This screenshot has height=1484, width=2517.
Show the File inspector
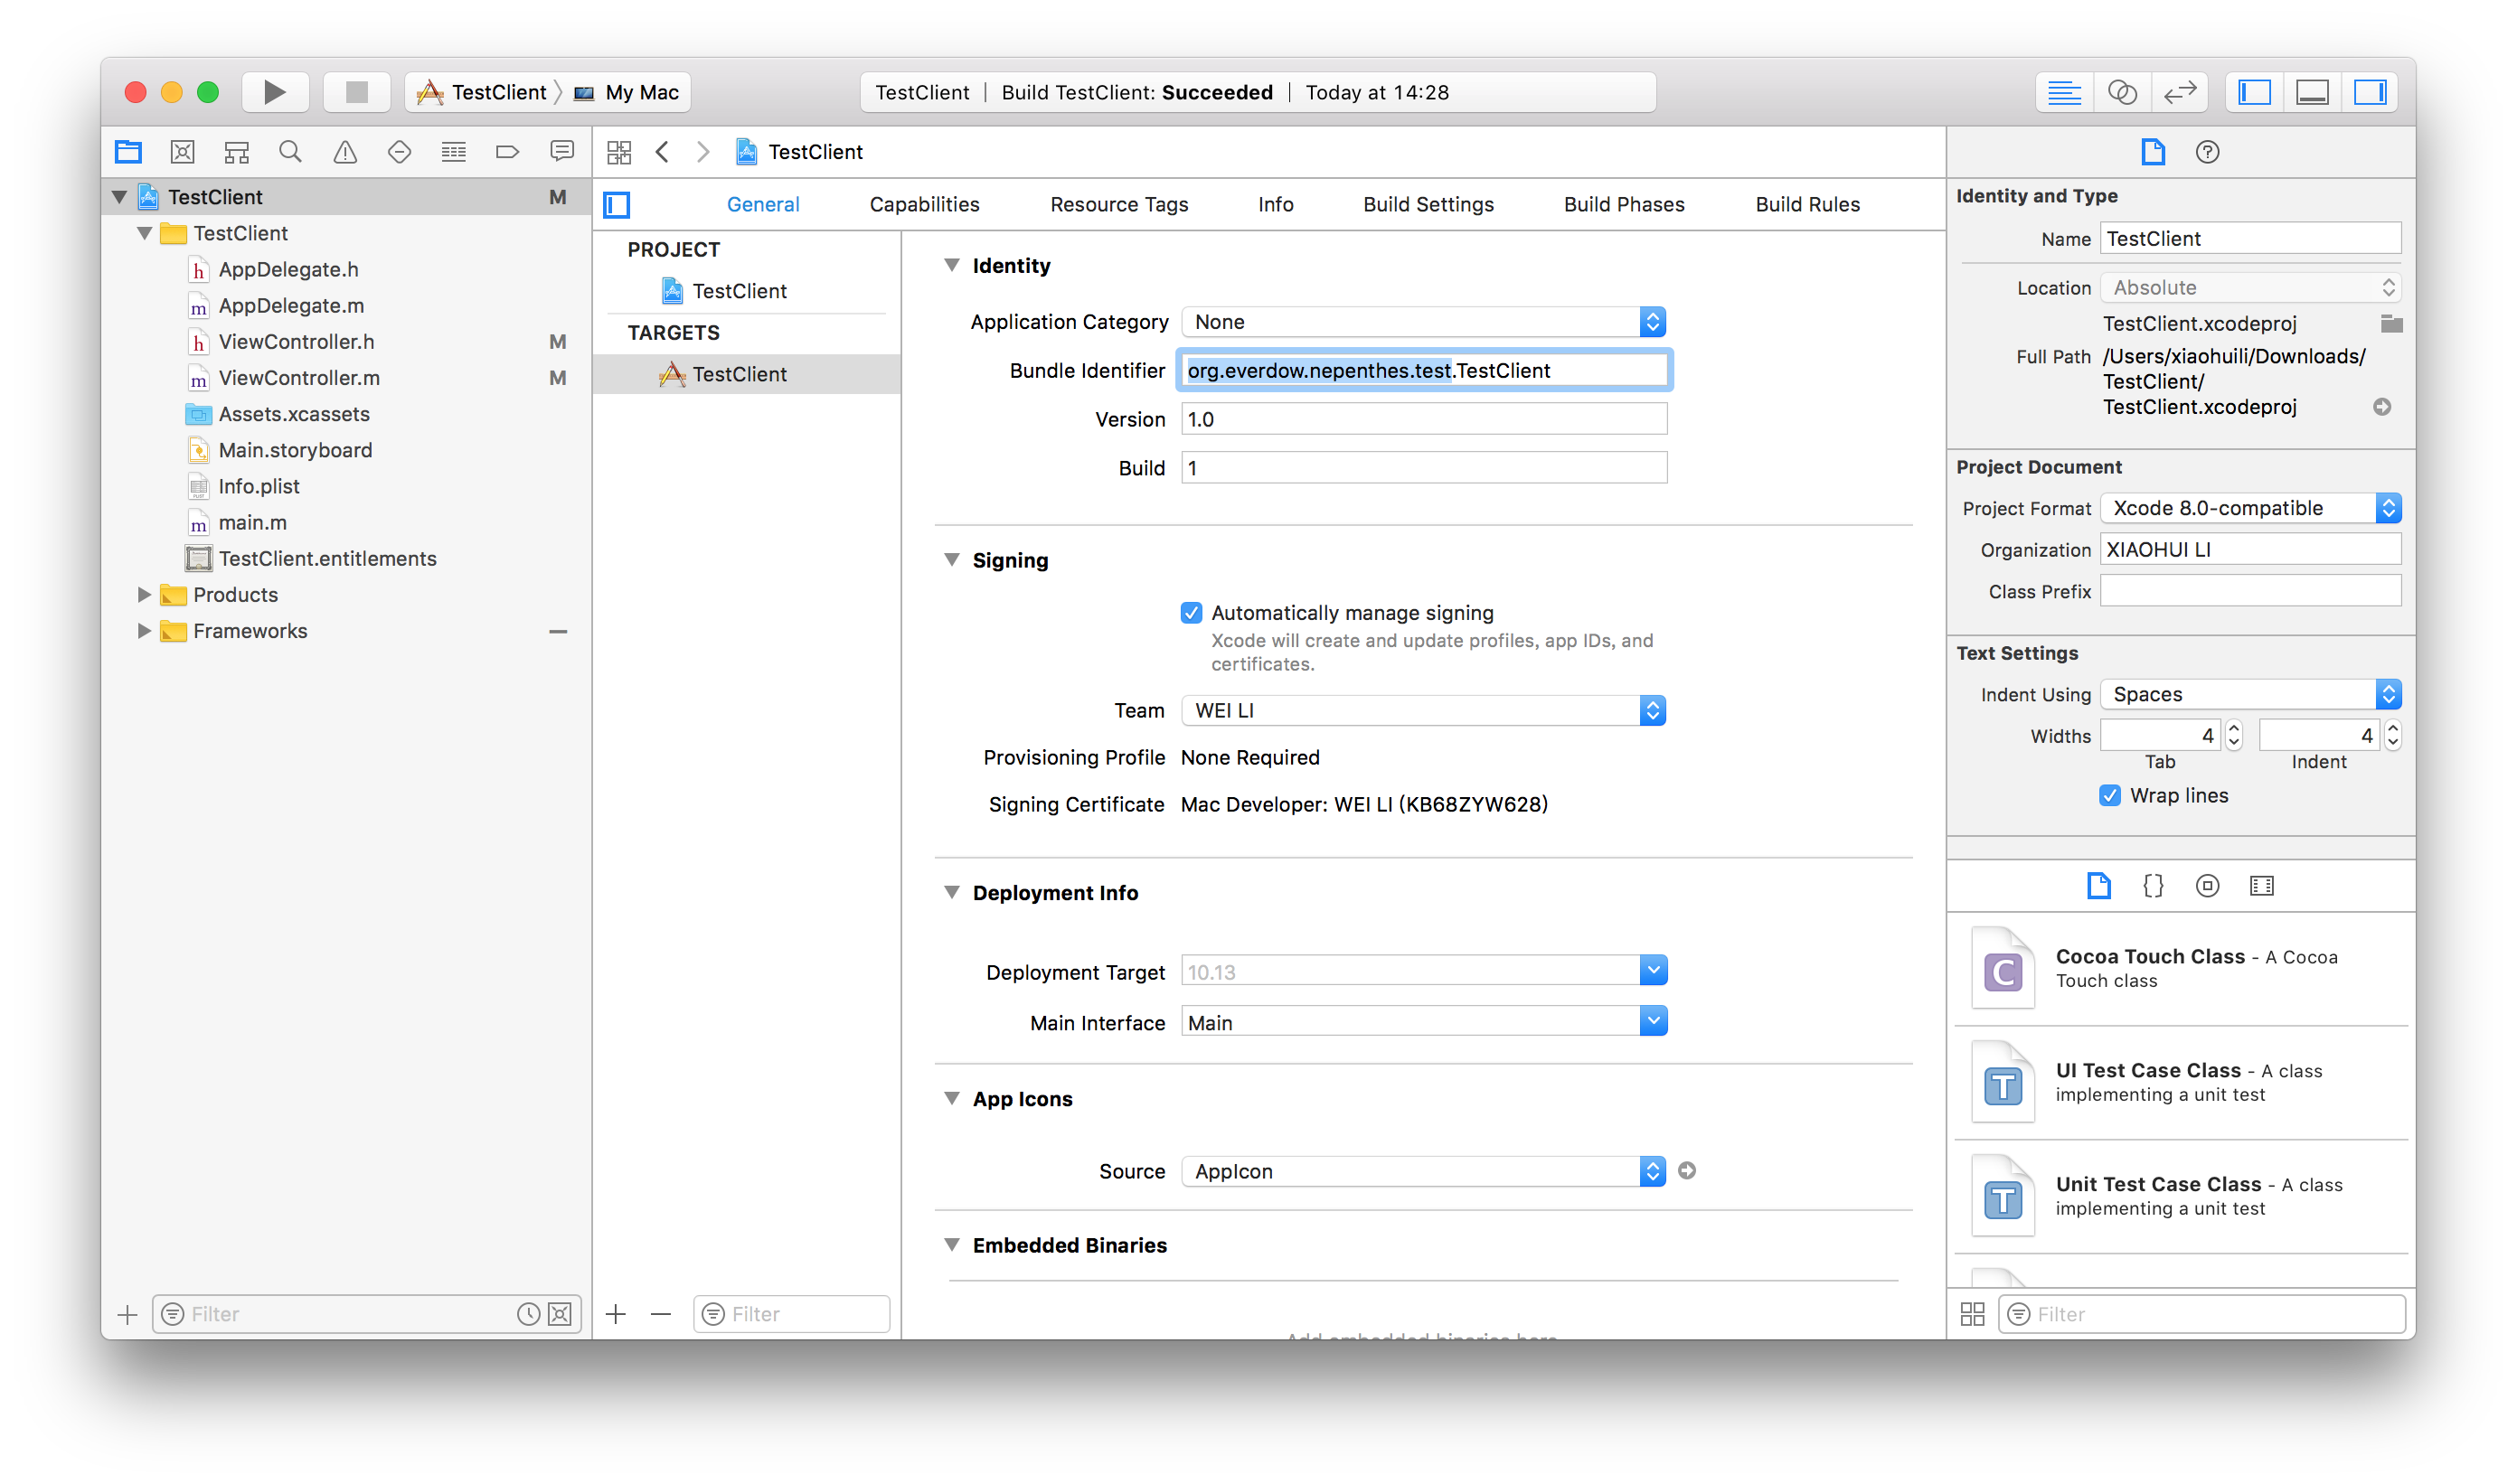tap(2153, 152)
